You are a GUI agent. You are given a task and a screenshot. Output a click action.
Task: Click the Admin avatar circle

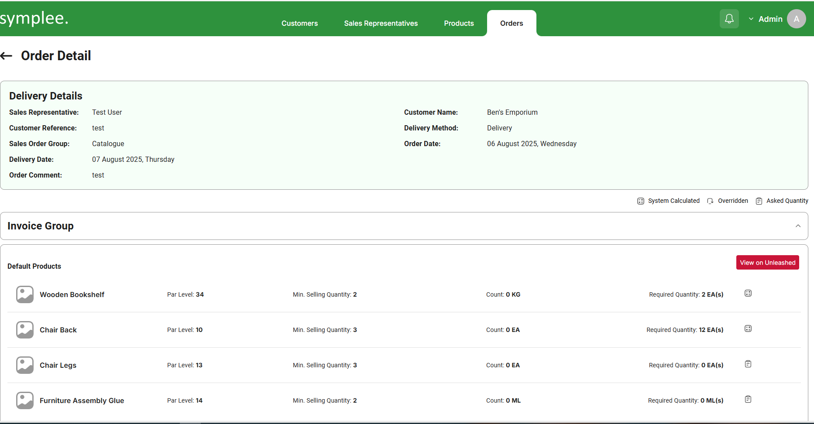[x=796, y=19]
